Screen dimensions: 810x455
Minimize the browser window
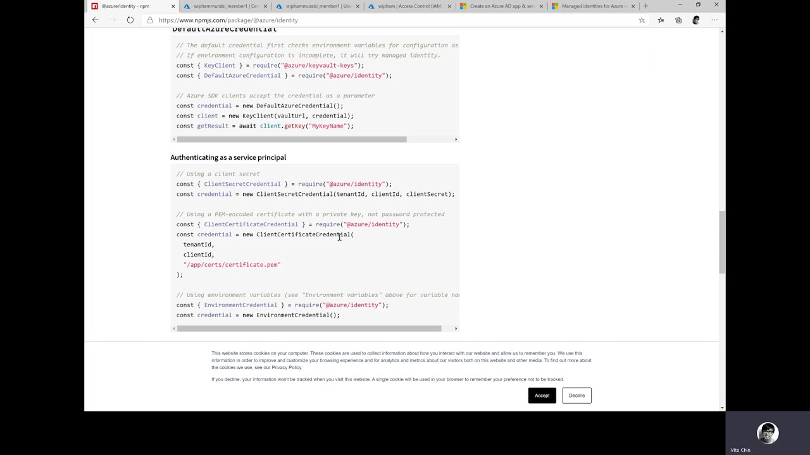pyautogui.click(x=680, y=5)
